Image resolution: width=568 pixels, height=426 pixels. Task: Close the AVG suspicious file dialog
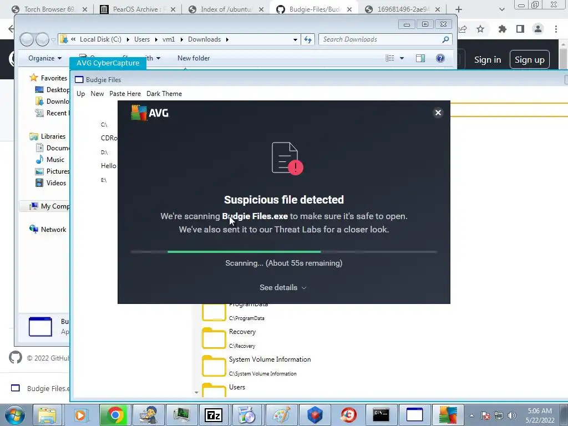pyautogui.click(x=438, y=113)
